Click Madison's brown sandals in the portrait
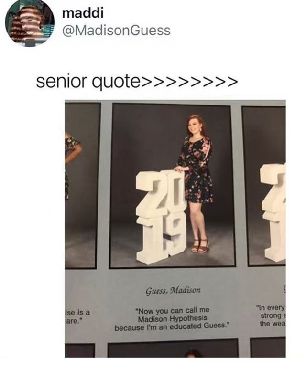This screenshot has height=368, width=306. [200, 246]
